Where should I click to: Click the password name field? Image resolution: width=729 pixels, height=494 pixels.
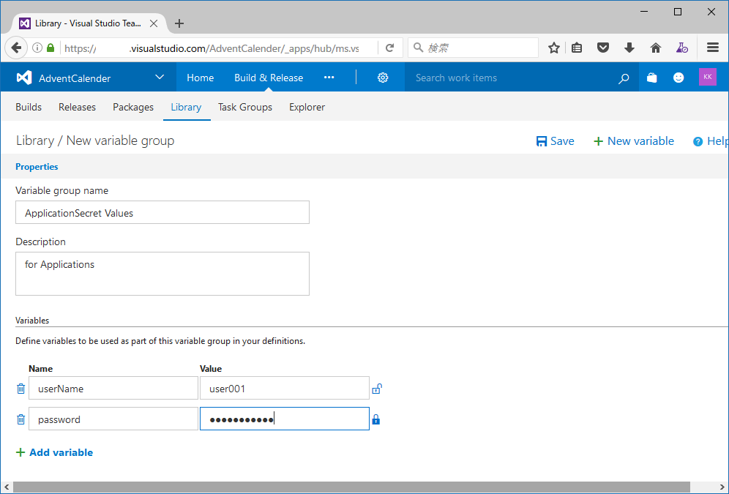click(113, 419)
